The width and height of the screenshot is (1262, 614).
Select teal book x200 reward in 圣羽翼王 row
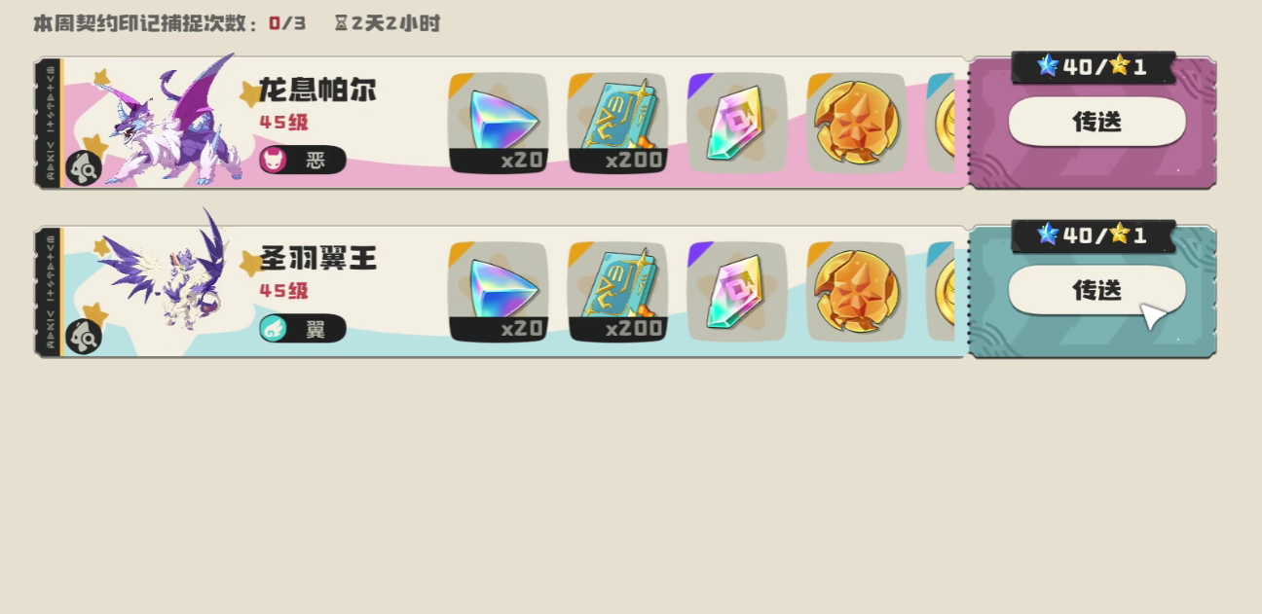click(x=618, y=292)
